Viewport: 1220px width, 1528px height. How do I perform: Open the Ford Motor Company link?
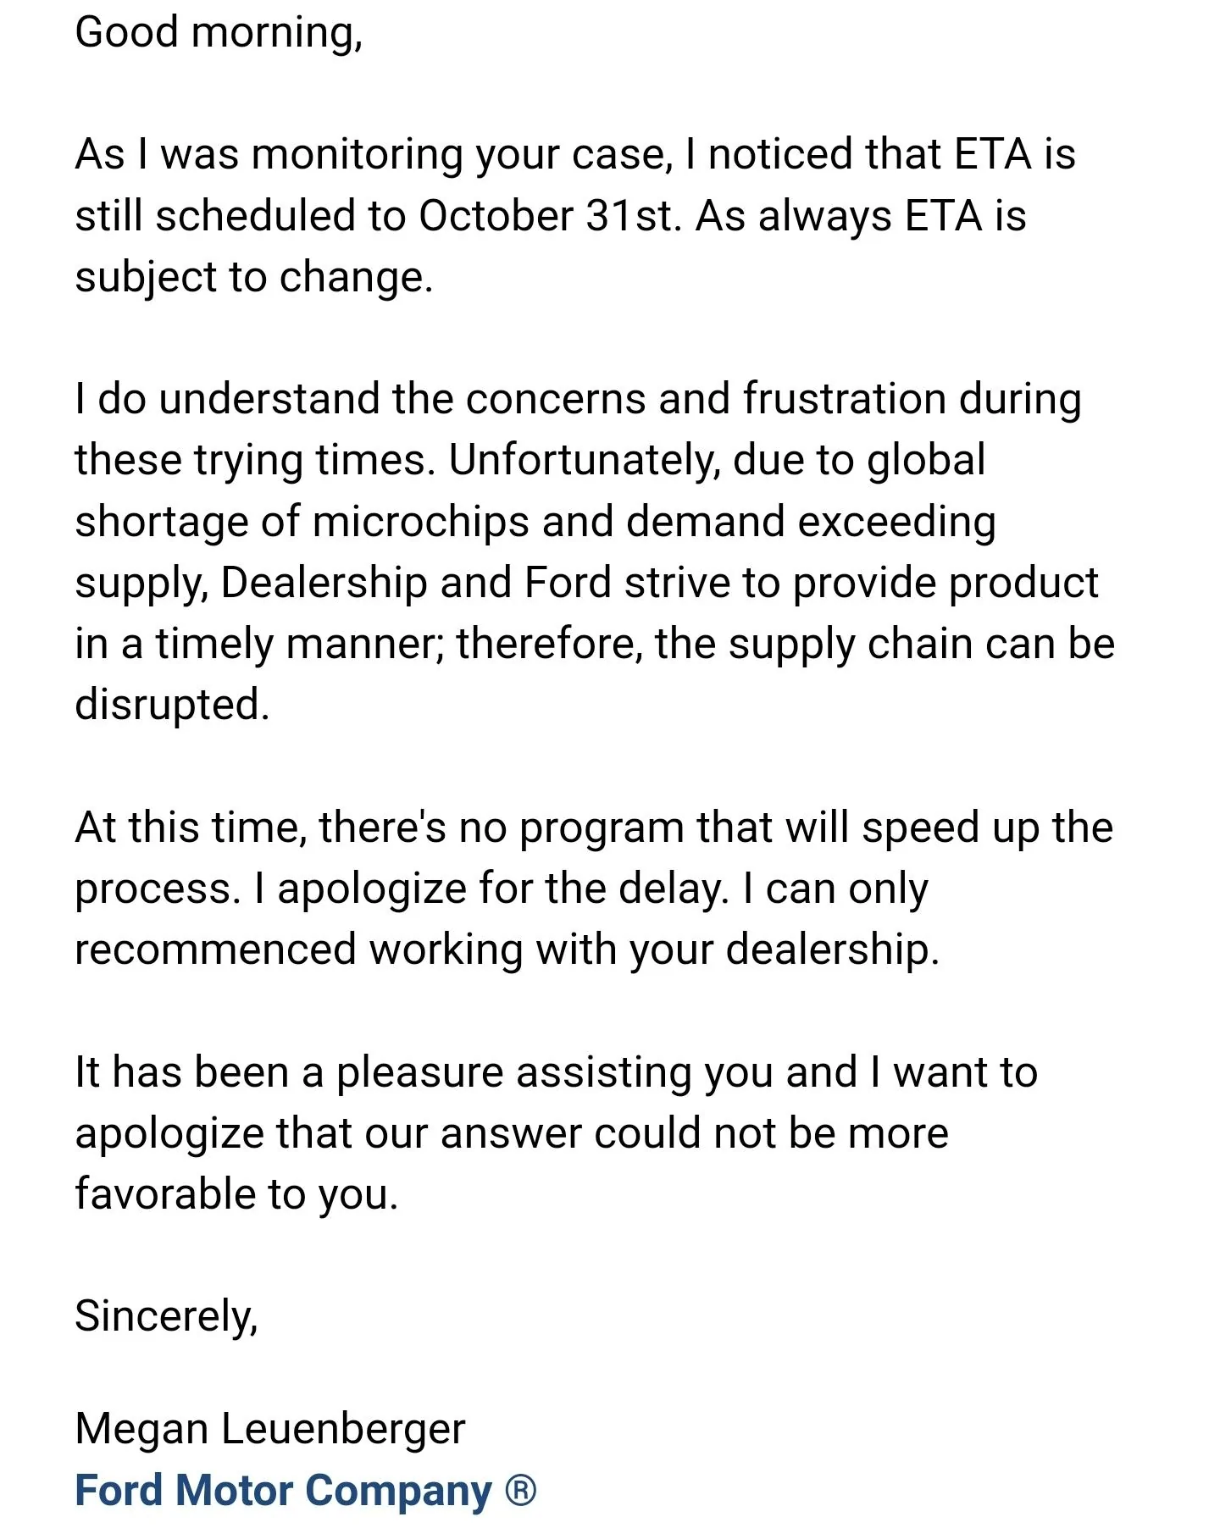(x=283, y=1491)
